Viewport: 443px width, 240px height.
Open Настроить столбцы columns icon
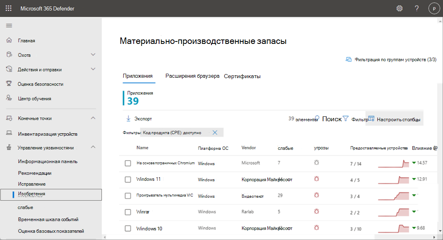[371, 118]
